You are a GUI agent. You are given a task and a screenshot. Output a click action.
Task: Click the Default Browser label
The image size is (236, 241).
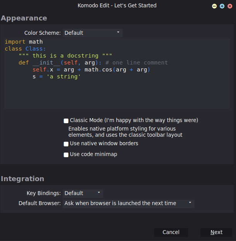tap(40, 203)
